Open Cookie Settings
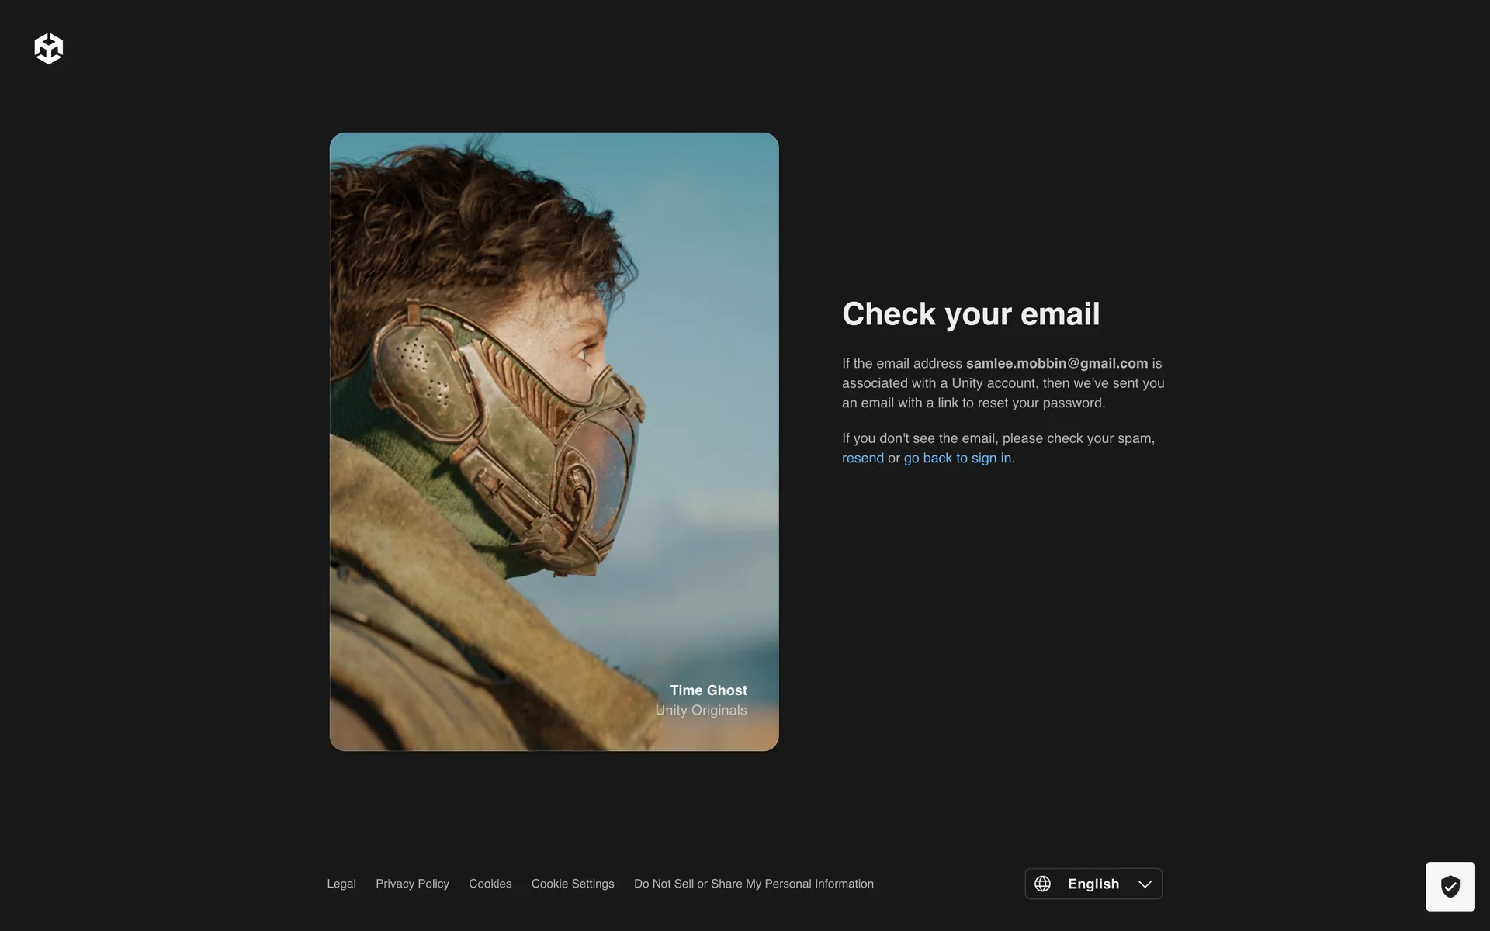The height and width of the screenshot is (931, 1490). pyautogui.click(x=572, y=884)
